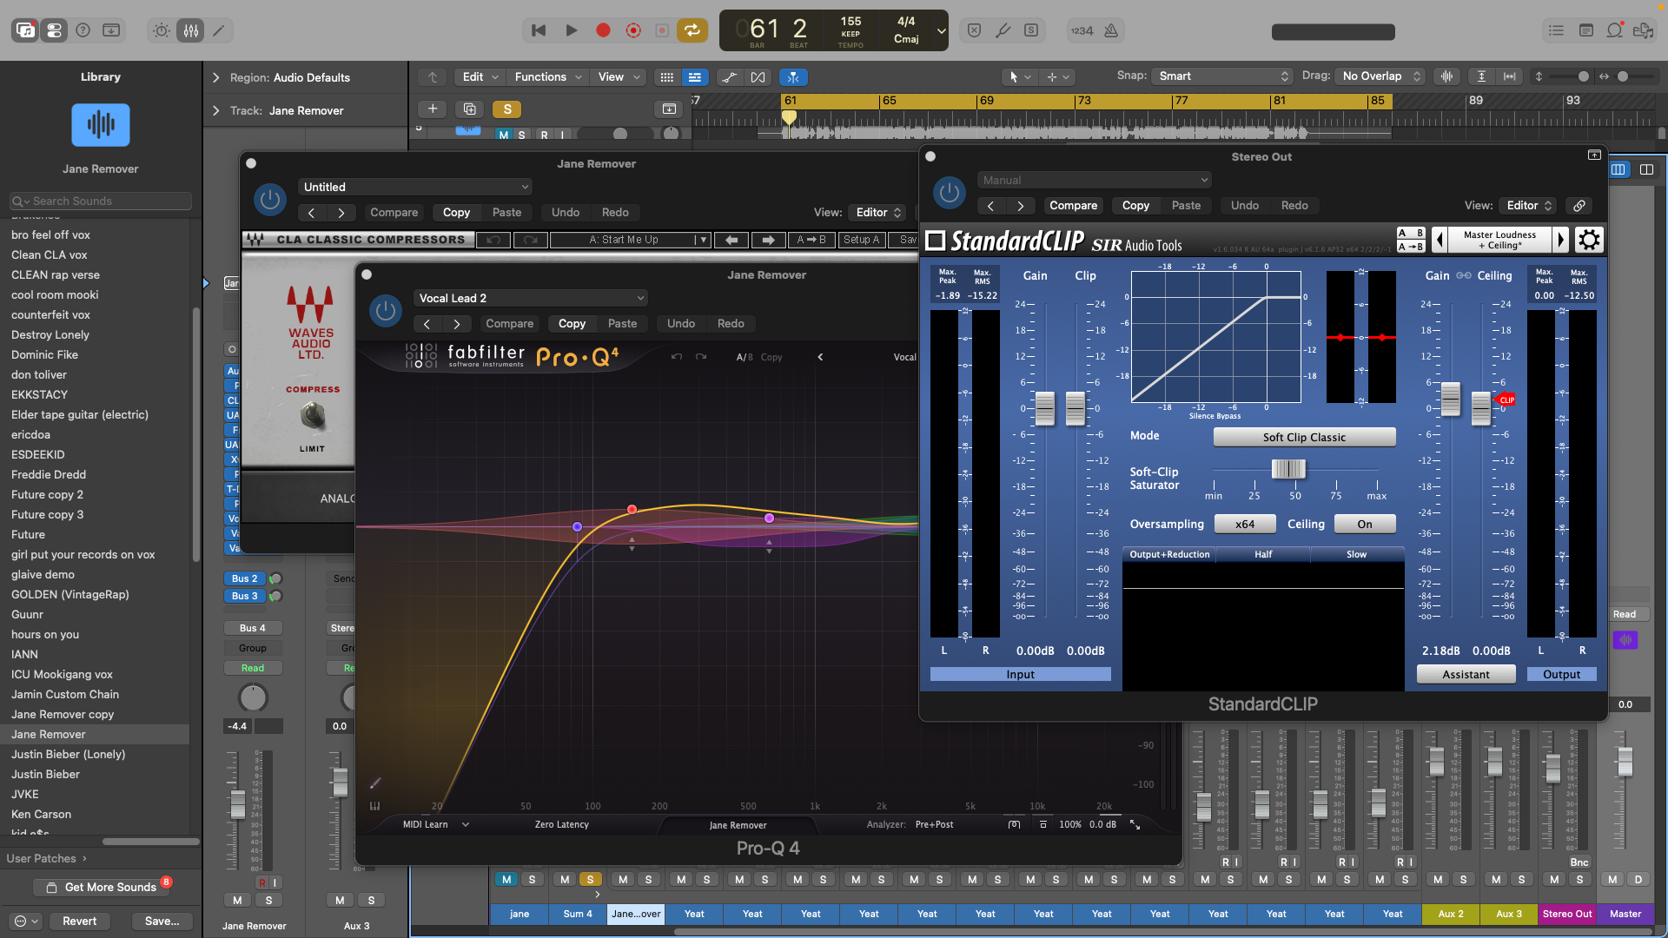Screen dimensions: 1668x938
Task: Toggle the metronome icon
Action: click(1111, 30)
